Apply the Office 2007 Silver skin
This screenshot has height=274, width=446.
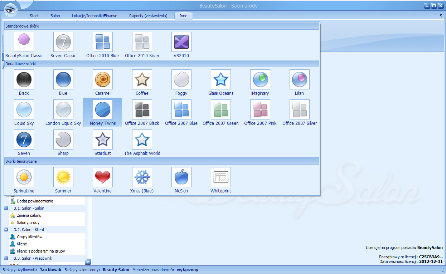coord(300,113)
